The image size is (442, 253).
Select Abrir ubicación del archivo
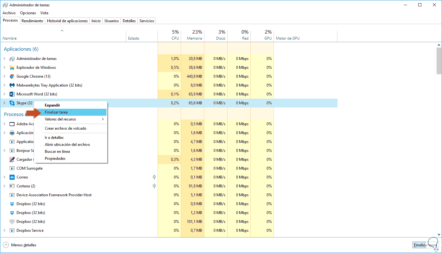pos(70,145)
